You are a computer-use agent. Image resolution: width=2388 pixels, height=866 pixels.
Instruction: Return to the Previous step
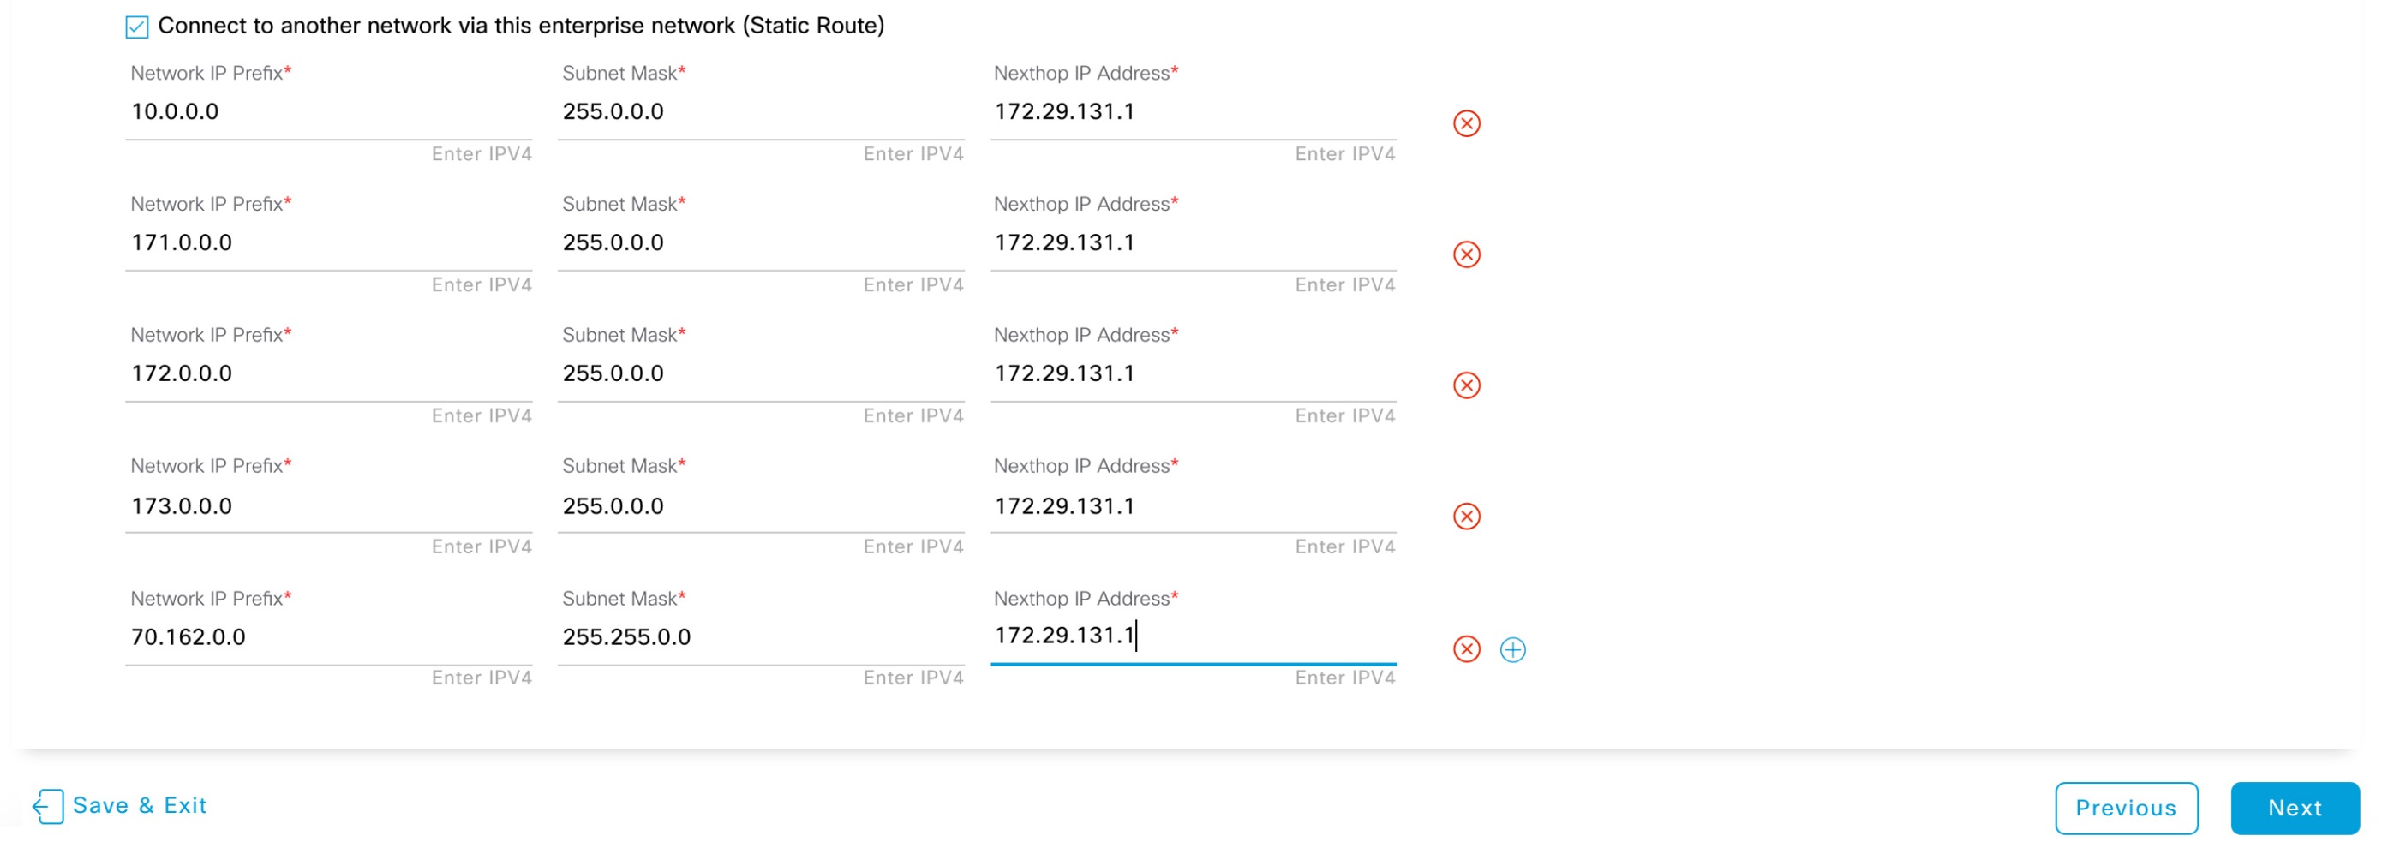pos(2125,808)
